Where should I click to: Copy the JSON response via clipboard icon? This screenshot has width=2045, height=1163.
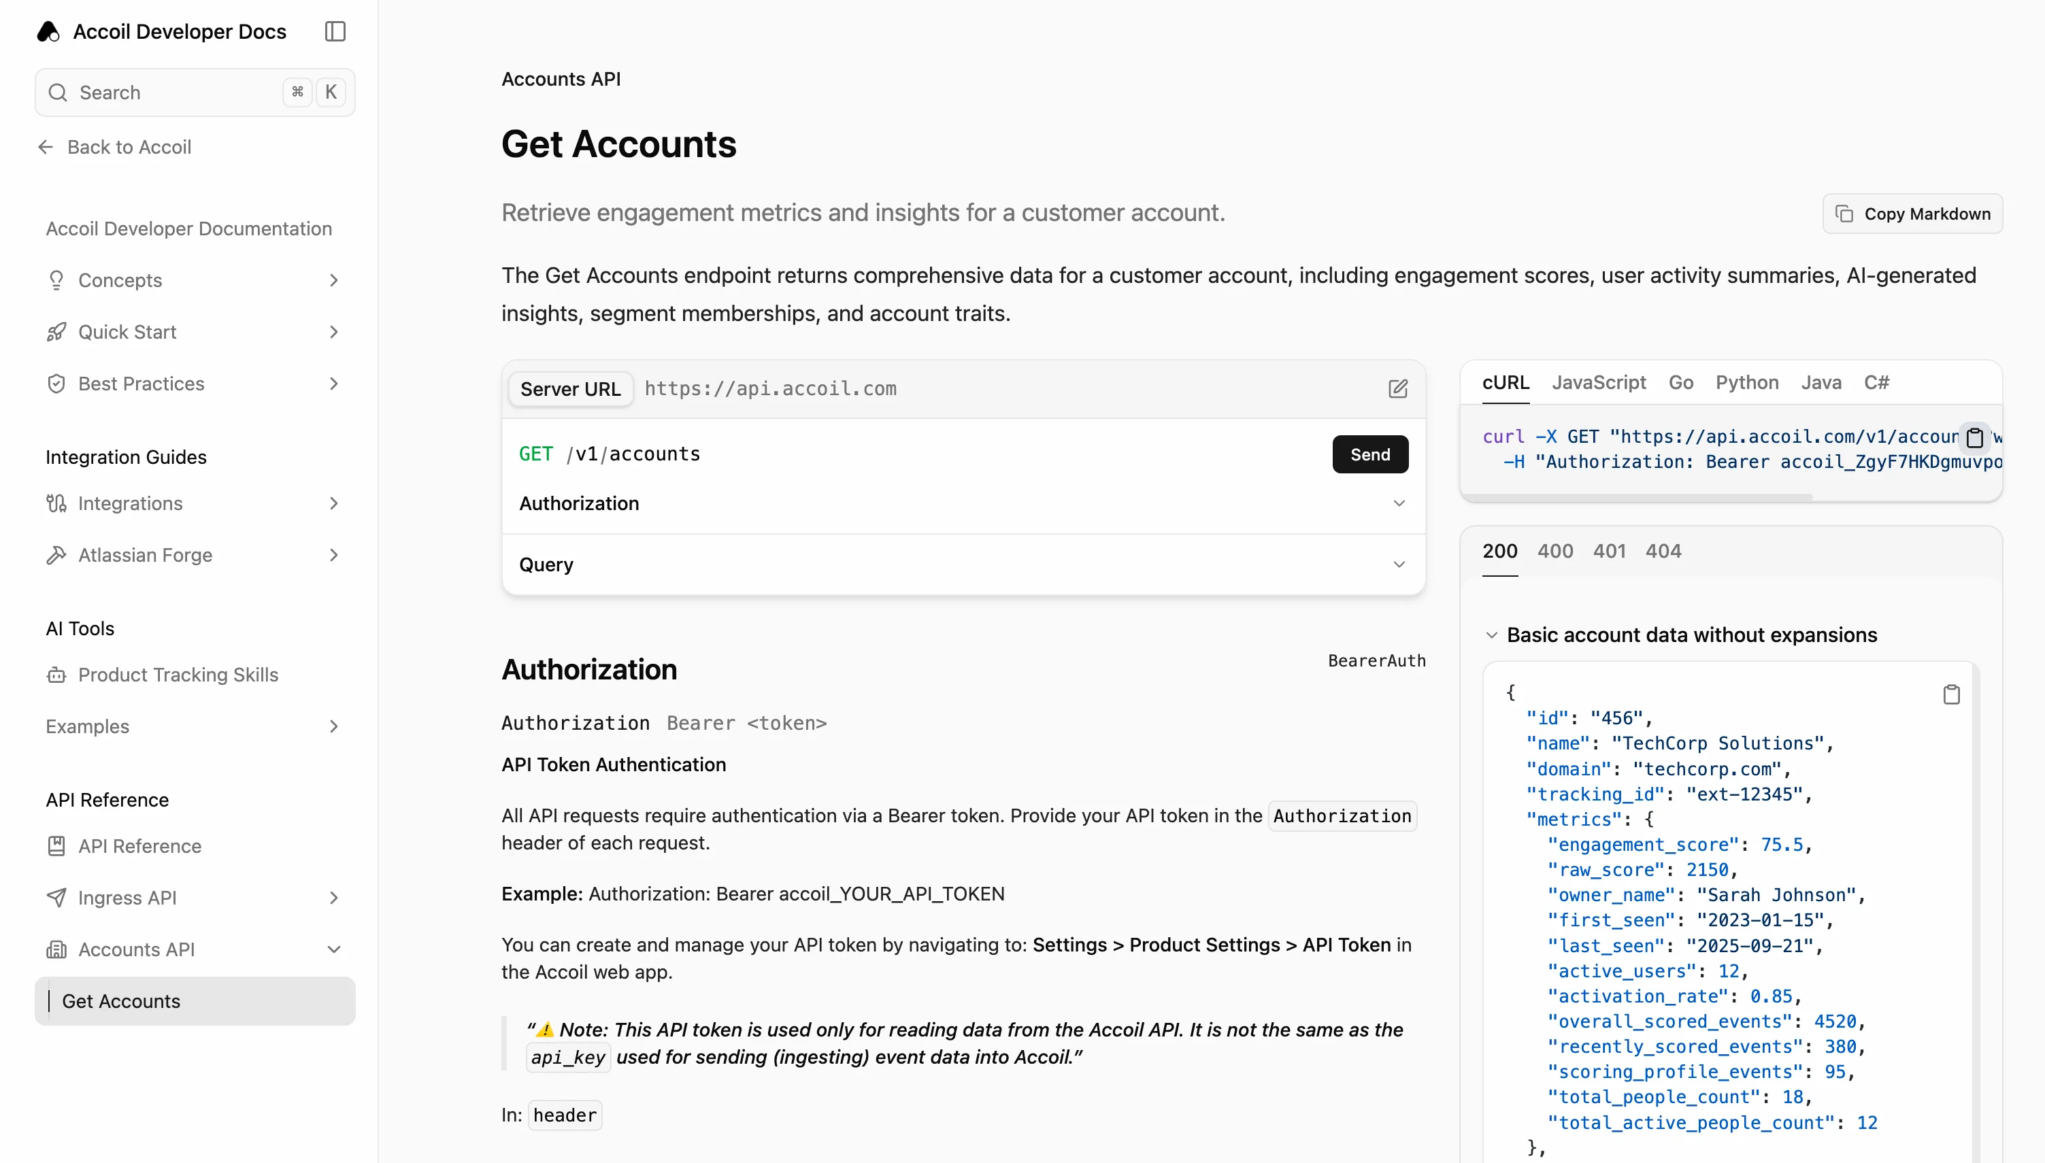tap(1952, 693)
